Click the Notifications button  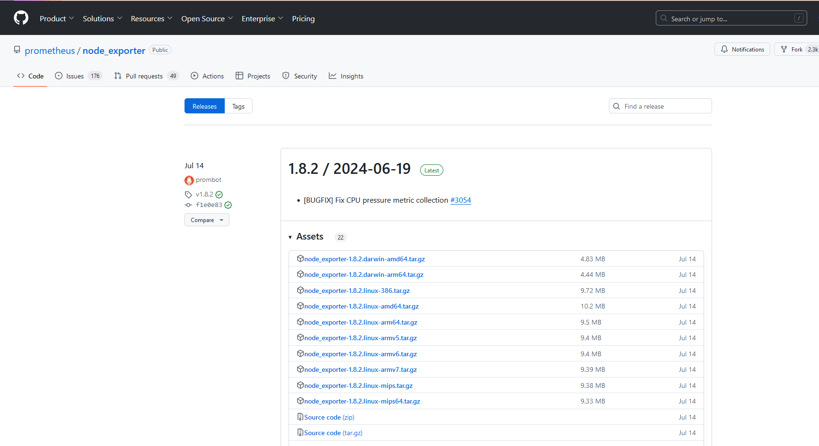click(742, 49)
